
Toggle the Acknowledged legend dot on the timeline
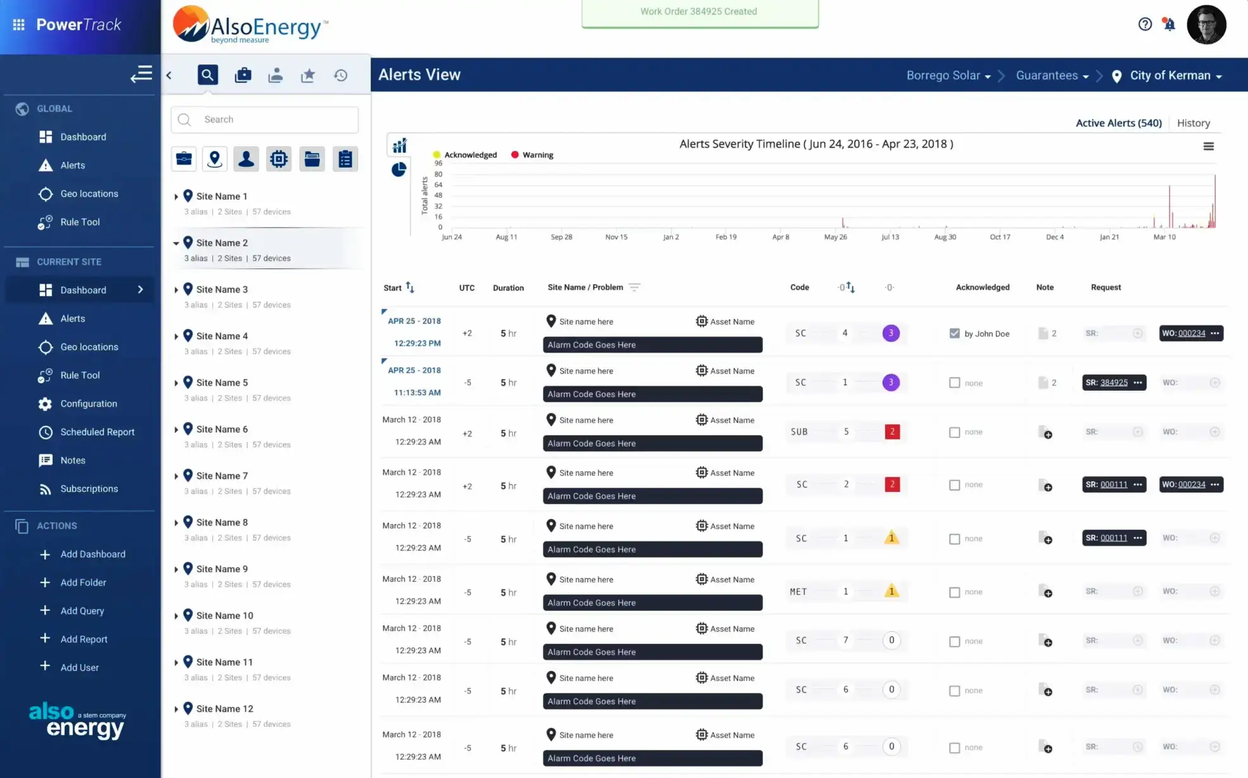(x=436, y=154)
